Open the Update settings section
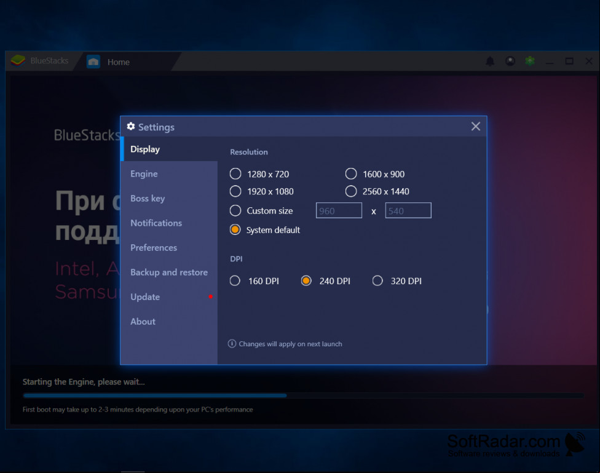 (x=169, y=297)
